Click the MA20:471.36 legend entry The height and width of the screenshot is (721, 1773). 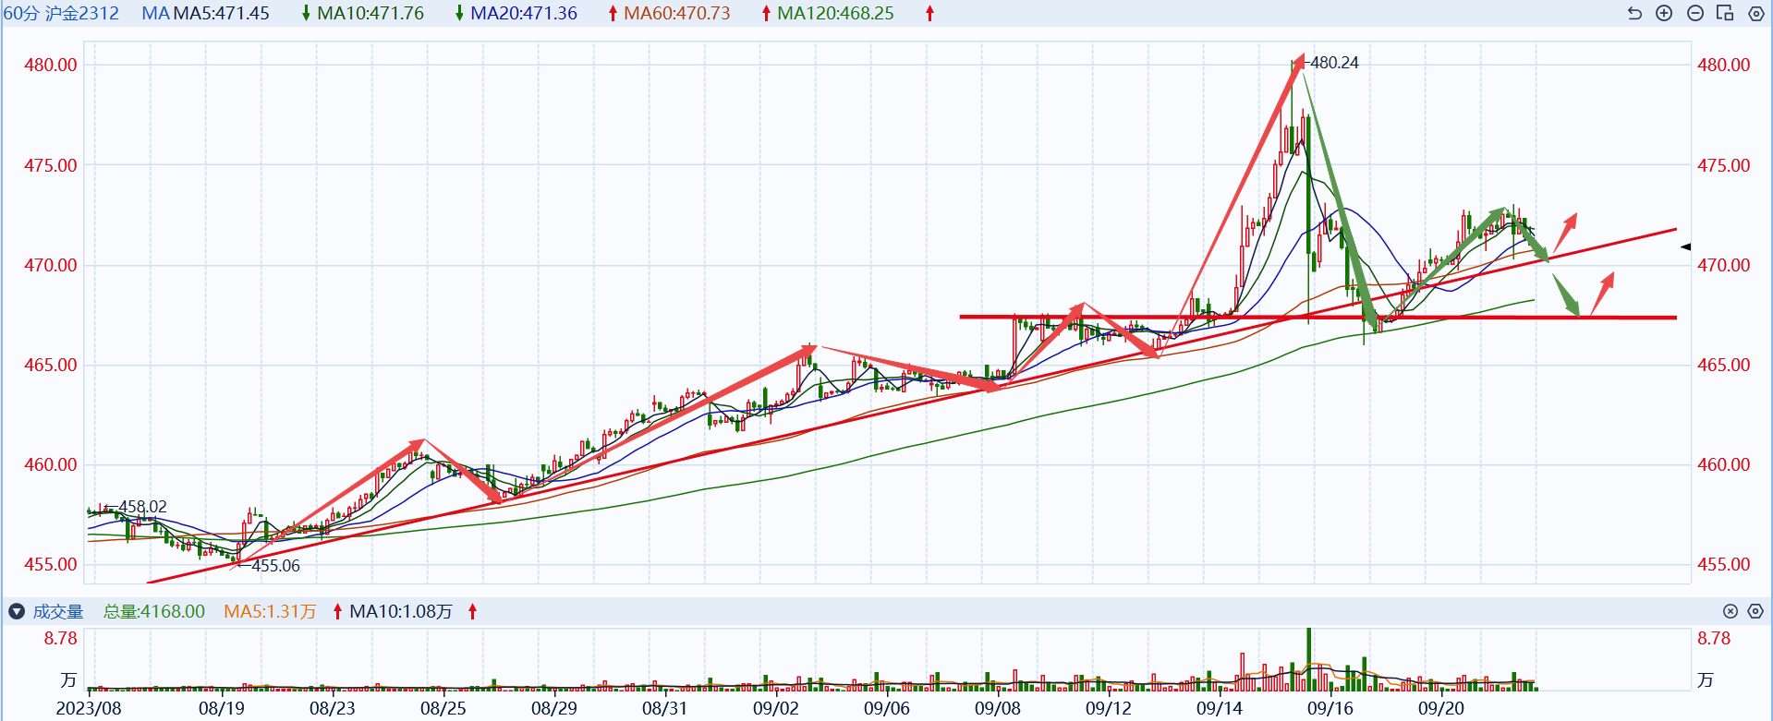pyautogui.click(x=523, y=13)
